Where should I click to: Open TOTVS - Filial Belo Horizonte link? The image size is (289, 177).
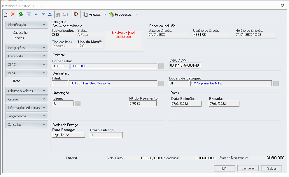(x=90, y=83)
